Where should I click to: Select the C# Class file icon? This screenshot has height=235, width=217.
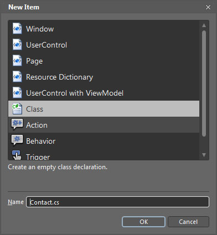[17, 109]
